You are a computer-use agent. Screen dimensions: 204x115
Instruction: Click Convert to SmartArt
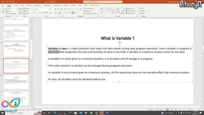(91, 13)
